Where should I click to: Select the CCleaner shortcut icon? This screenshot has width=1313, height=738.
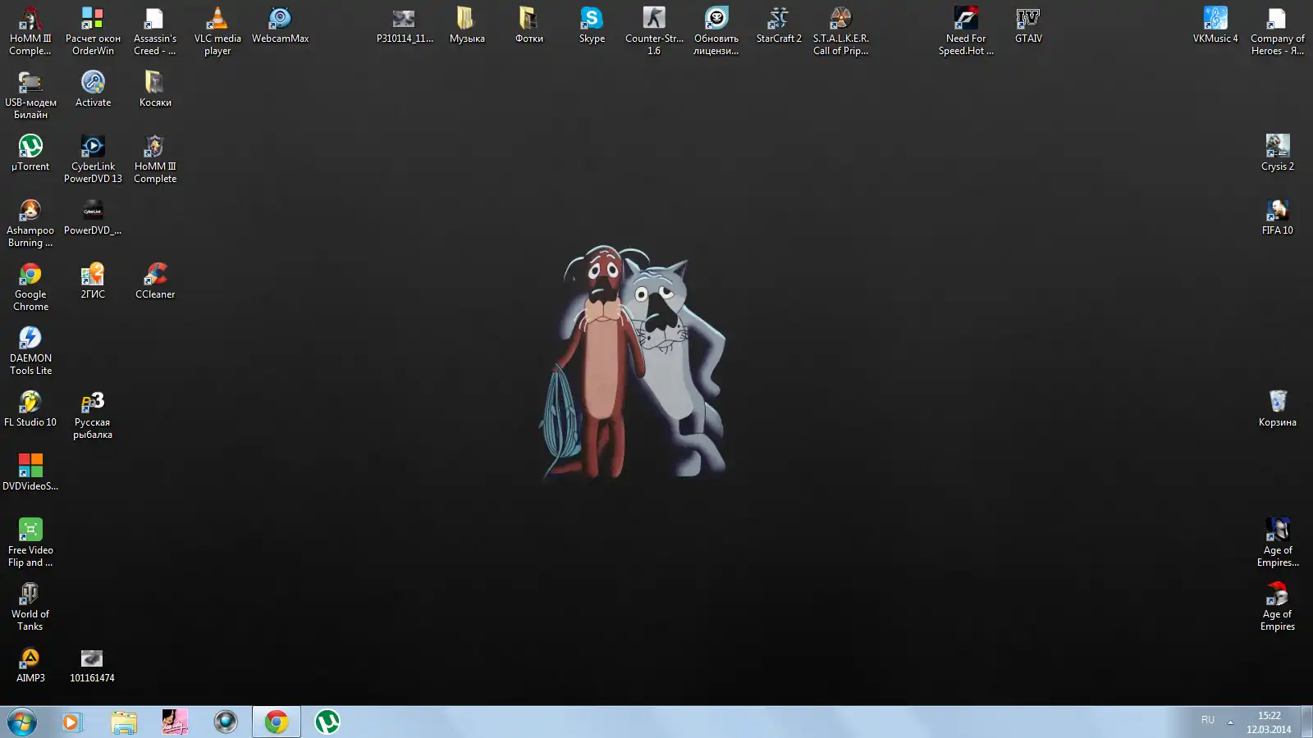(x=155, y=276)
